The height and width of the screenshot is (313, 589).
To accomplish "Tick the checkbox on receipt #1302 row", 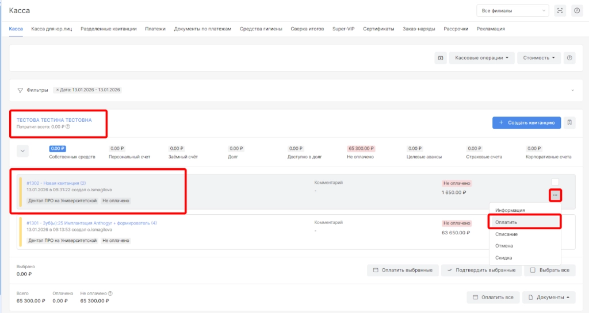I will point(555,182).
